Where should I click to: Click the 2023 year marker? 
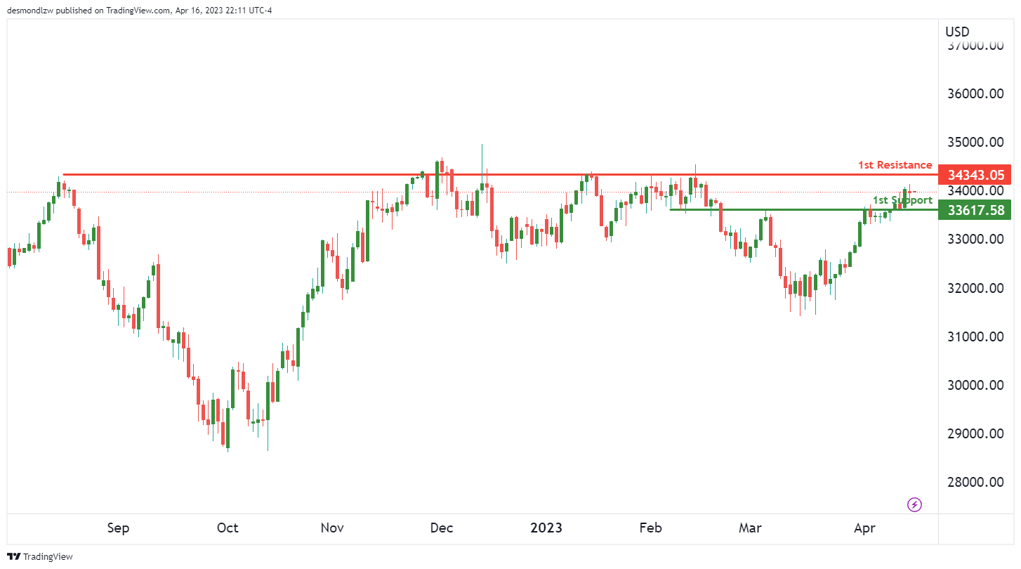coord(546,528)
